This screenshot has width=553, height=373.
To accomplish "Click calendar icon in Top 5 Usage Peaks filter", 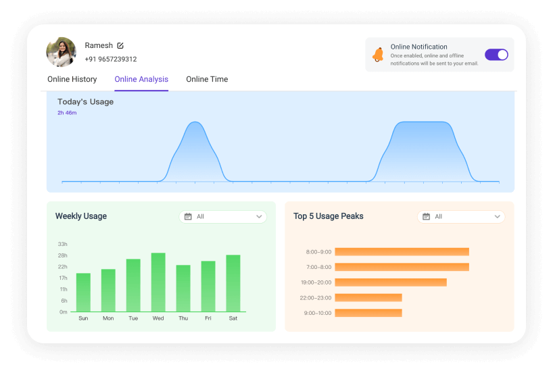I will tap(426, 217).
